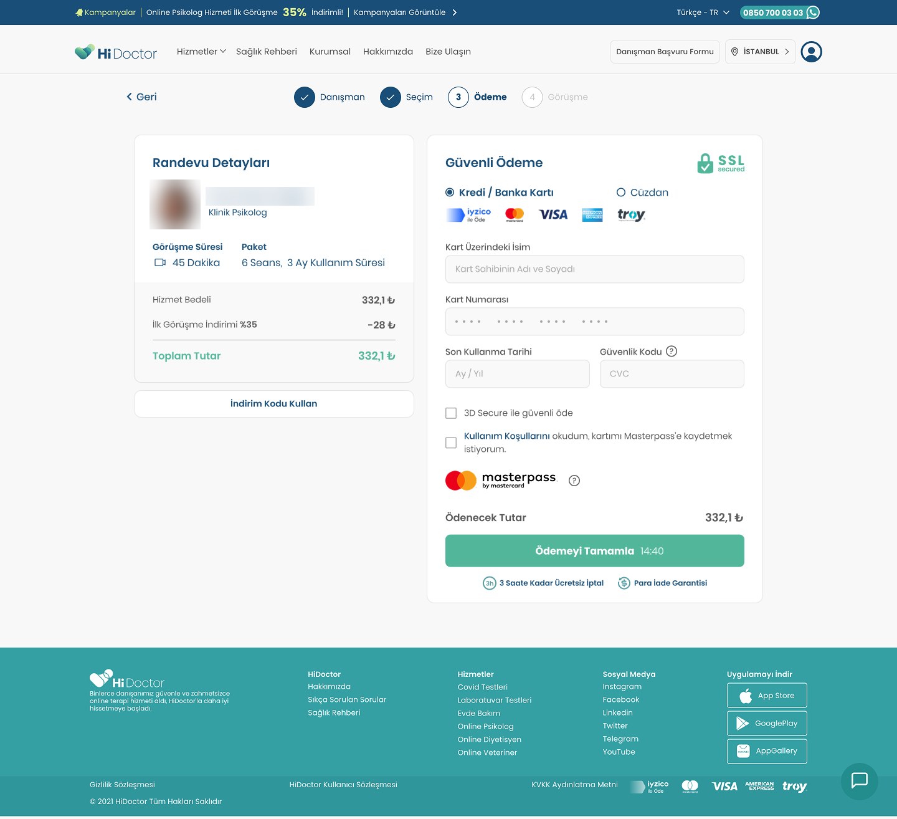Expand the Hizmetler dropdown menu

tap(201, 52)
